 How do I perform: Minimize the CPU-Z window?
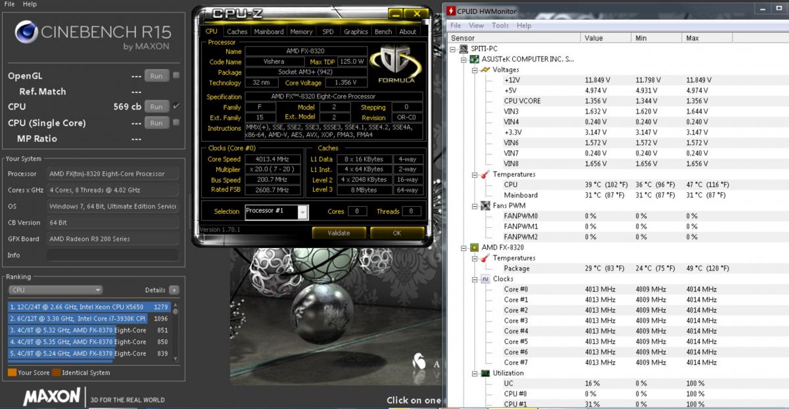coord(394,13)
